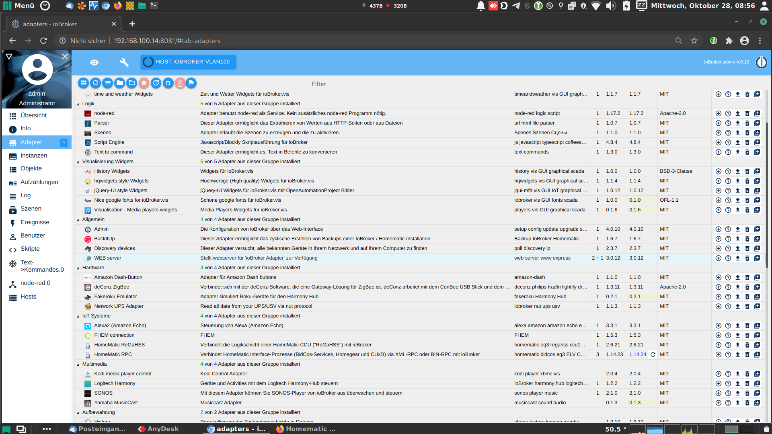Reload the browser page
Screen dimensions: 772x434
click(x=43, y=41)
